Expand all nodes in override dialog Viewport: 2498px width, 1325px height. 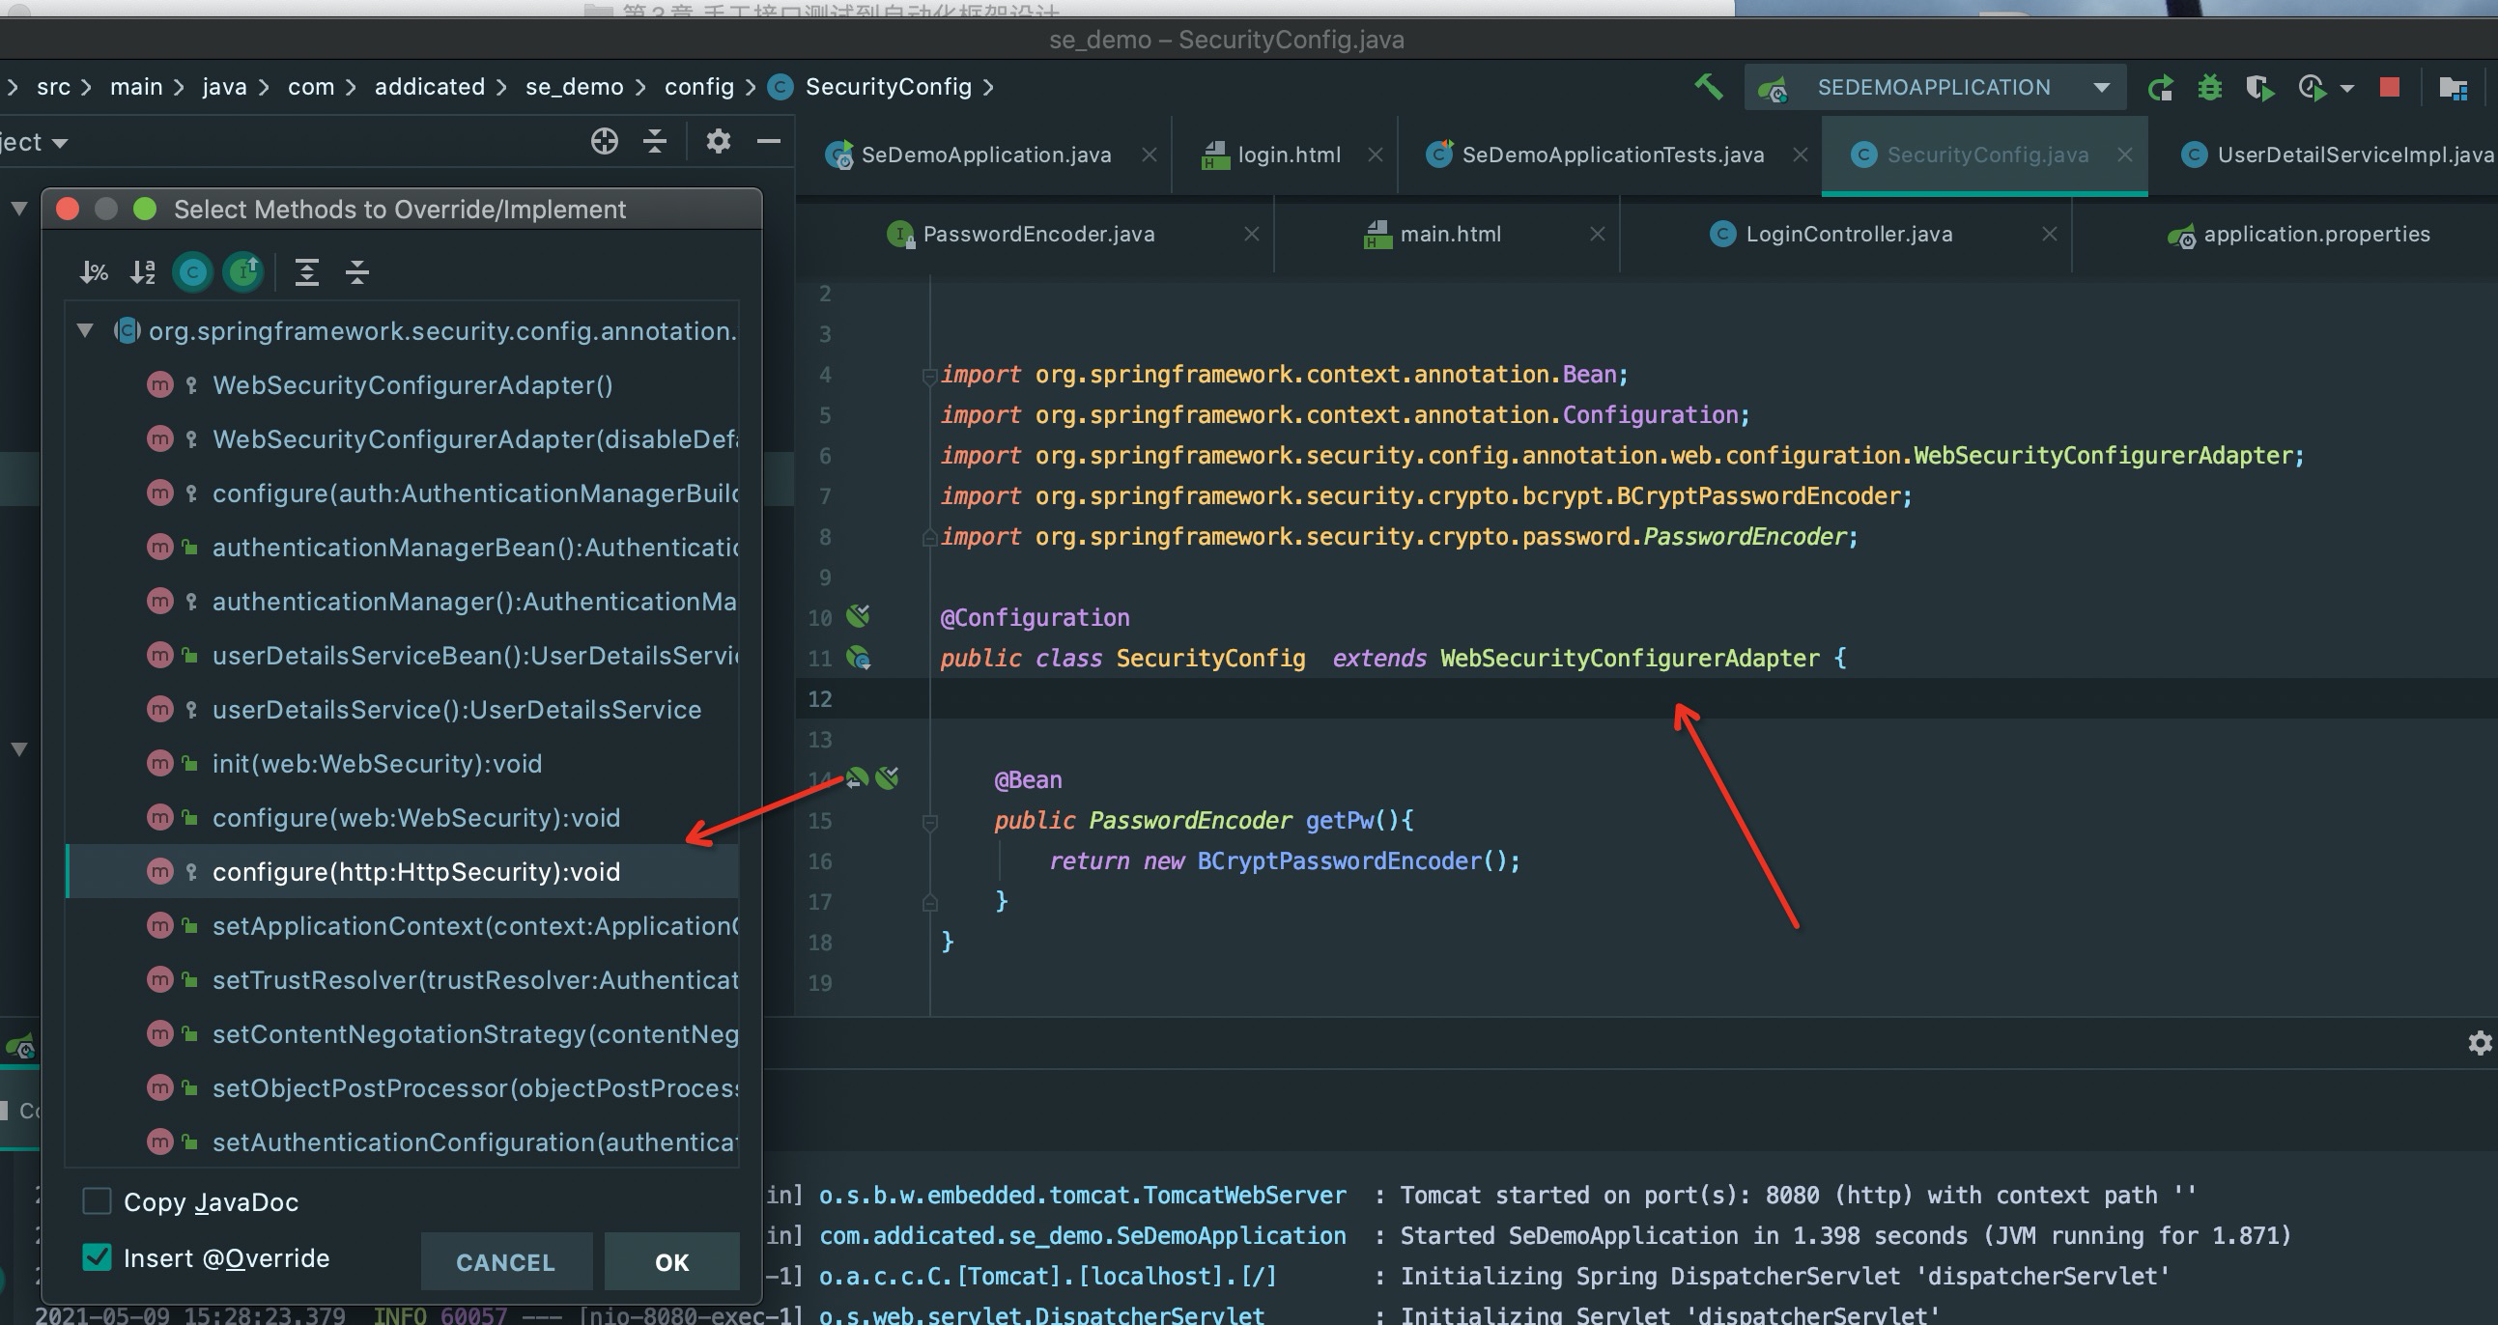306,272
